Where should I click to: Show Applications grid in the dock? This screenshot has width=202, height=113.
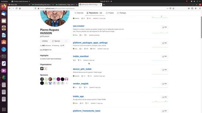pyautogui.click(x=4, y=109)
